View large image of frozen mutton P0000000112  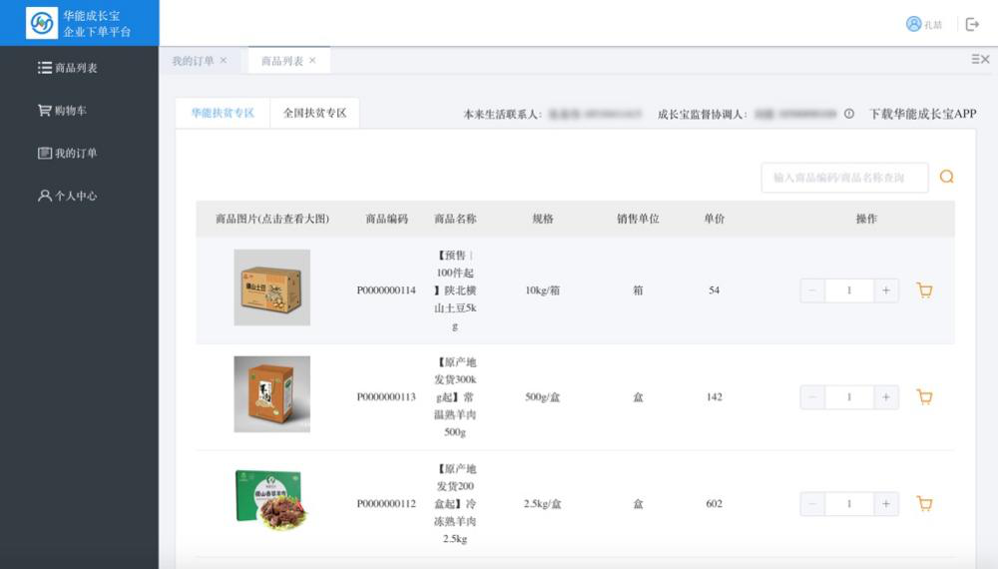click(x=271, y=501)
